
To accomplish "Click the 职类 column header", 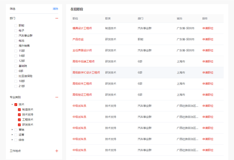I will point(108,19).
